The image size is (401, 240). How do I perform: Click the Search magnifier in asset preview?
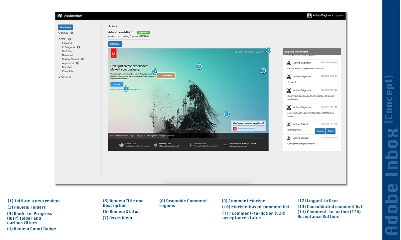246,52
